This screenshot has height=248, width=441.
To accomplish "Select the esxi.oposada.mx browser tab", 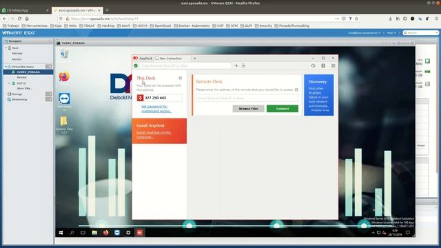I will pos(77,10).
